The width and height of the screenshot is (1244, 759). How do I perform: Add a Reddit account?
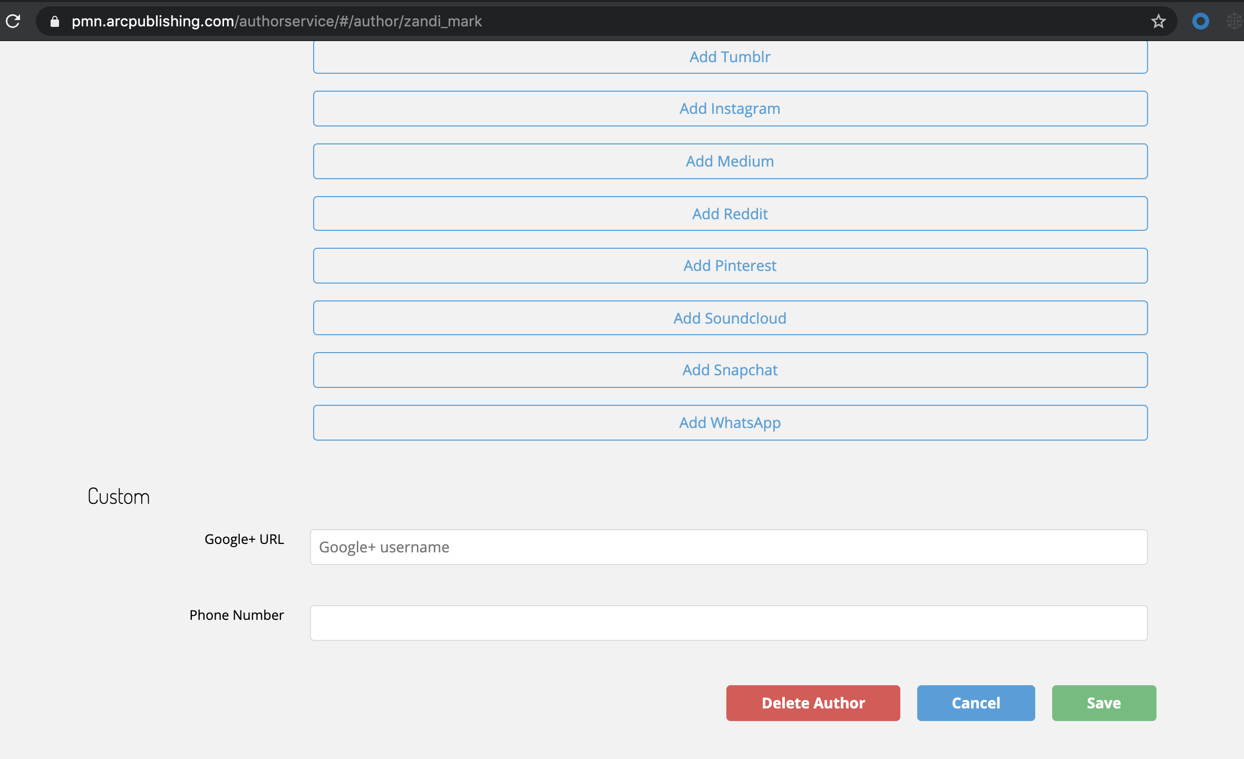point(730,213)
